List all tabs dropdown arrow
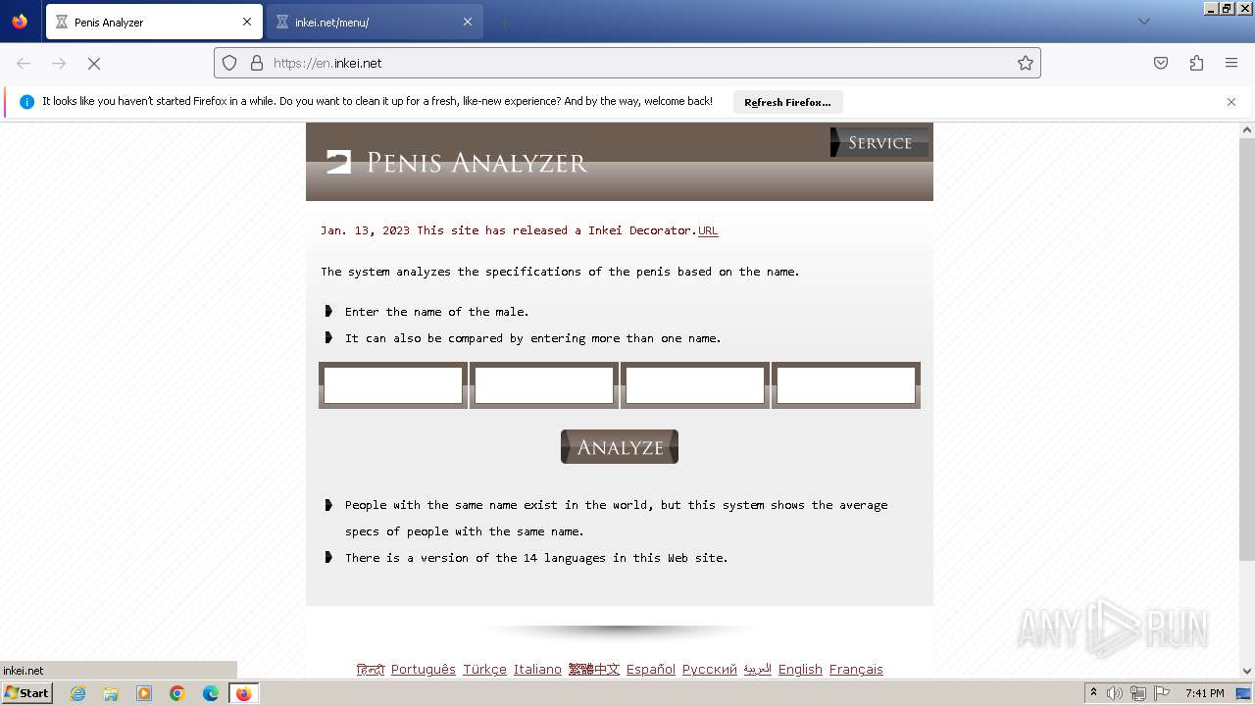The height and width of the screenshot is (706, 1255). coord(1144,22)
